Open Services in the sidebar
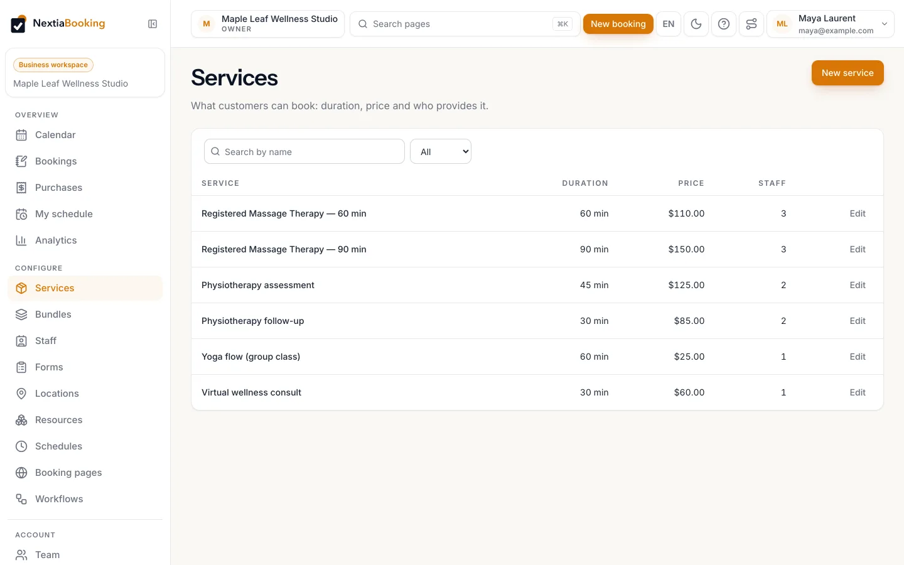 click(x=85, y=288)
